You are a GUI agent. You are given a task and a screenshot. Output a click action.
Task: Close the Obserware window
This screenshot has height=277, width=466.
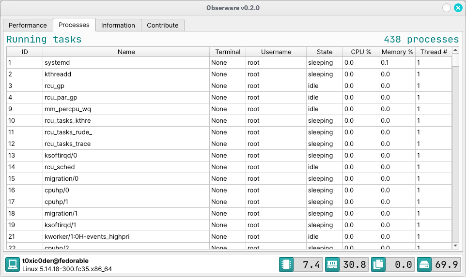click(458, 8)
